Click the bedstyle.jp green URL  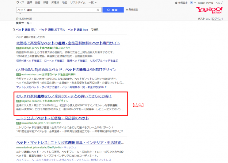point(46,48)
